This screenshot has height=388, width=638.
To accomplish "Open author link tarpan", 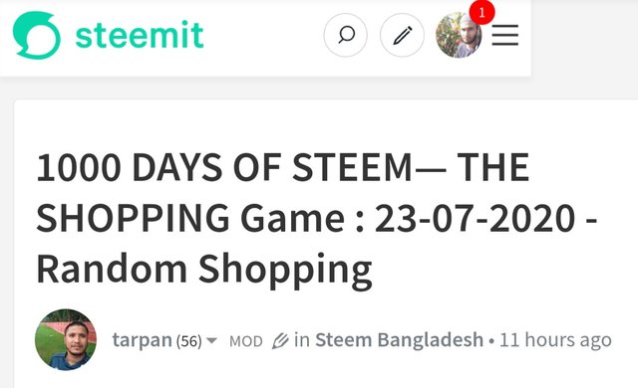I will pos(142,340).
